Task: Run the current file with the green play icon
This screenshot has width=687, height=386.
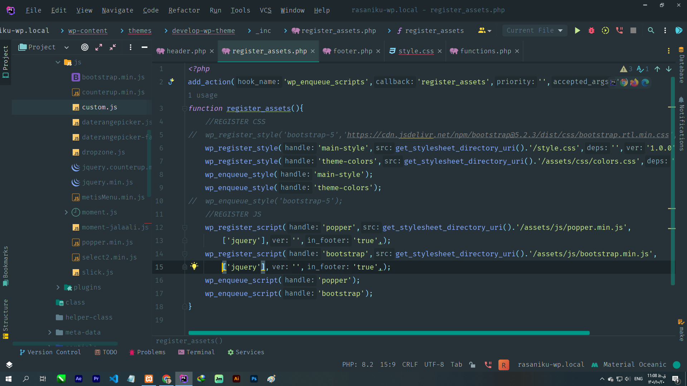Action: click(x=577, y=31)
